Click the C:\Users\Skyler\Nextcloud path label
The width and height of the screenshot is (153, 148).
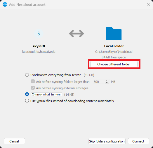click(x=114, y=52)
